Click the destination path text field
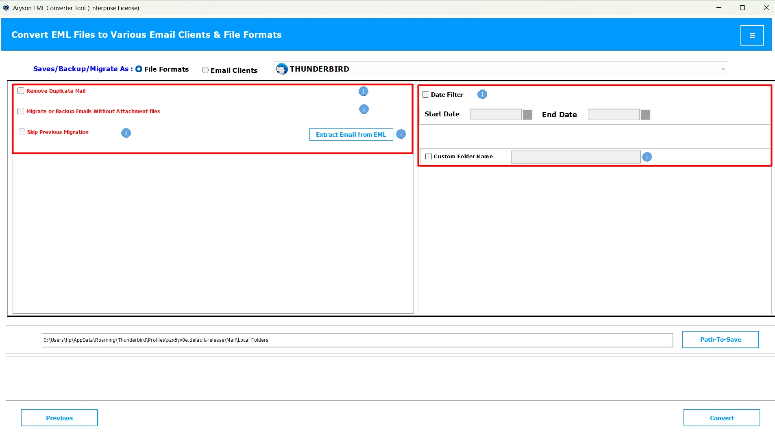The height and width of the screenshot is (439, 775). 357,340
